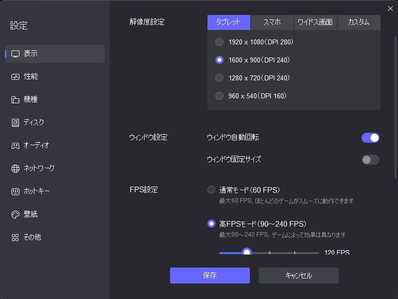Choose the 1280 x 720 (DPI 240) option

[x=219, y=78]
